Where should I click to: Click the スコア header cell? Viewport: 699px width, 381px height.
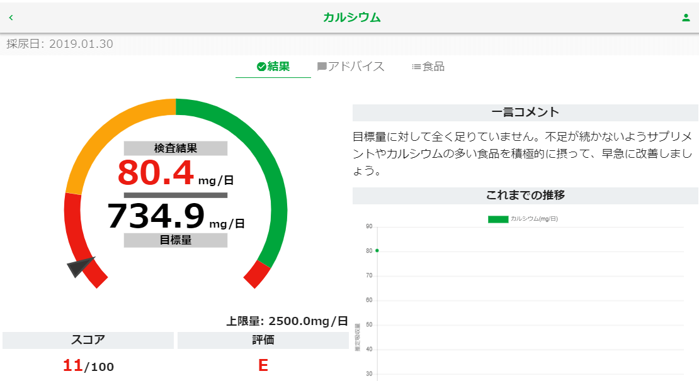click(88, 340)
